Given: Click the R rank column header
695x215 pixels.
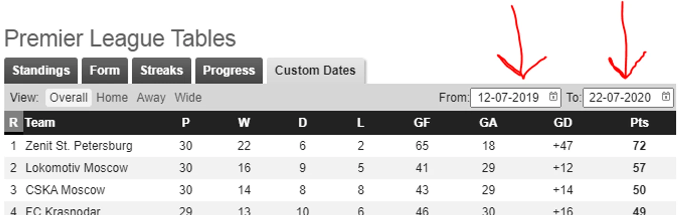Looking at the screenshot, I should point(13,123).
